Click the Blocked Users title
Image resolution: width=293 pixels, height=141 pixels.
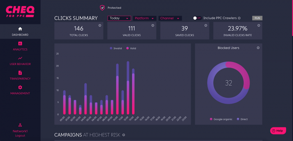click(229, 48)
